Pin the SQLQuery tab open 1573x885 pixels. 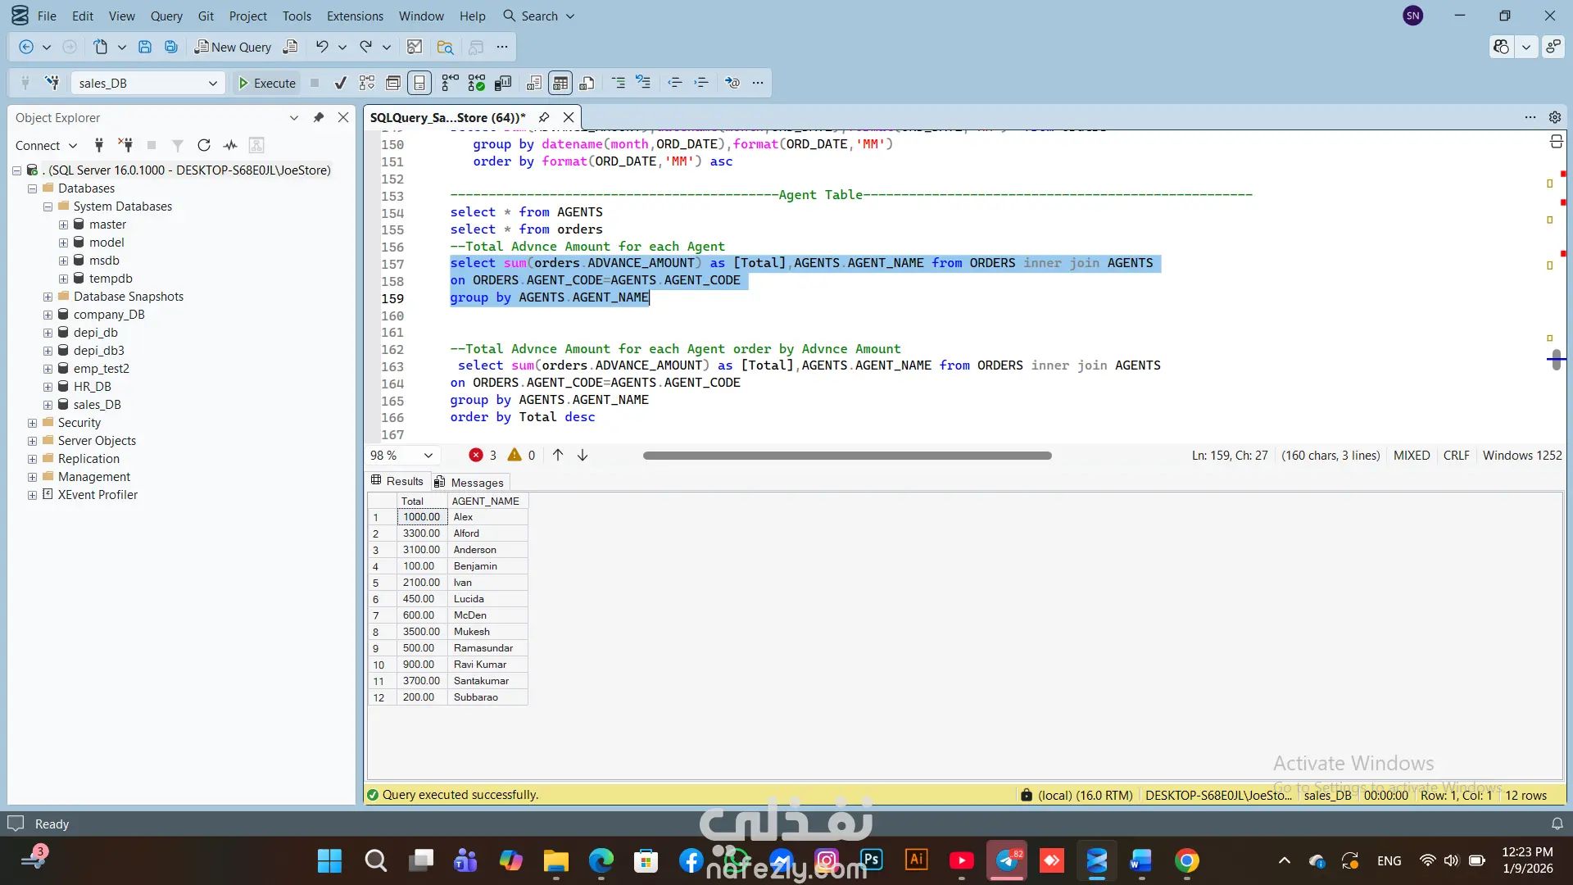pos(544,117)
